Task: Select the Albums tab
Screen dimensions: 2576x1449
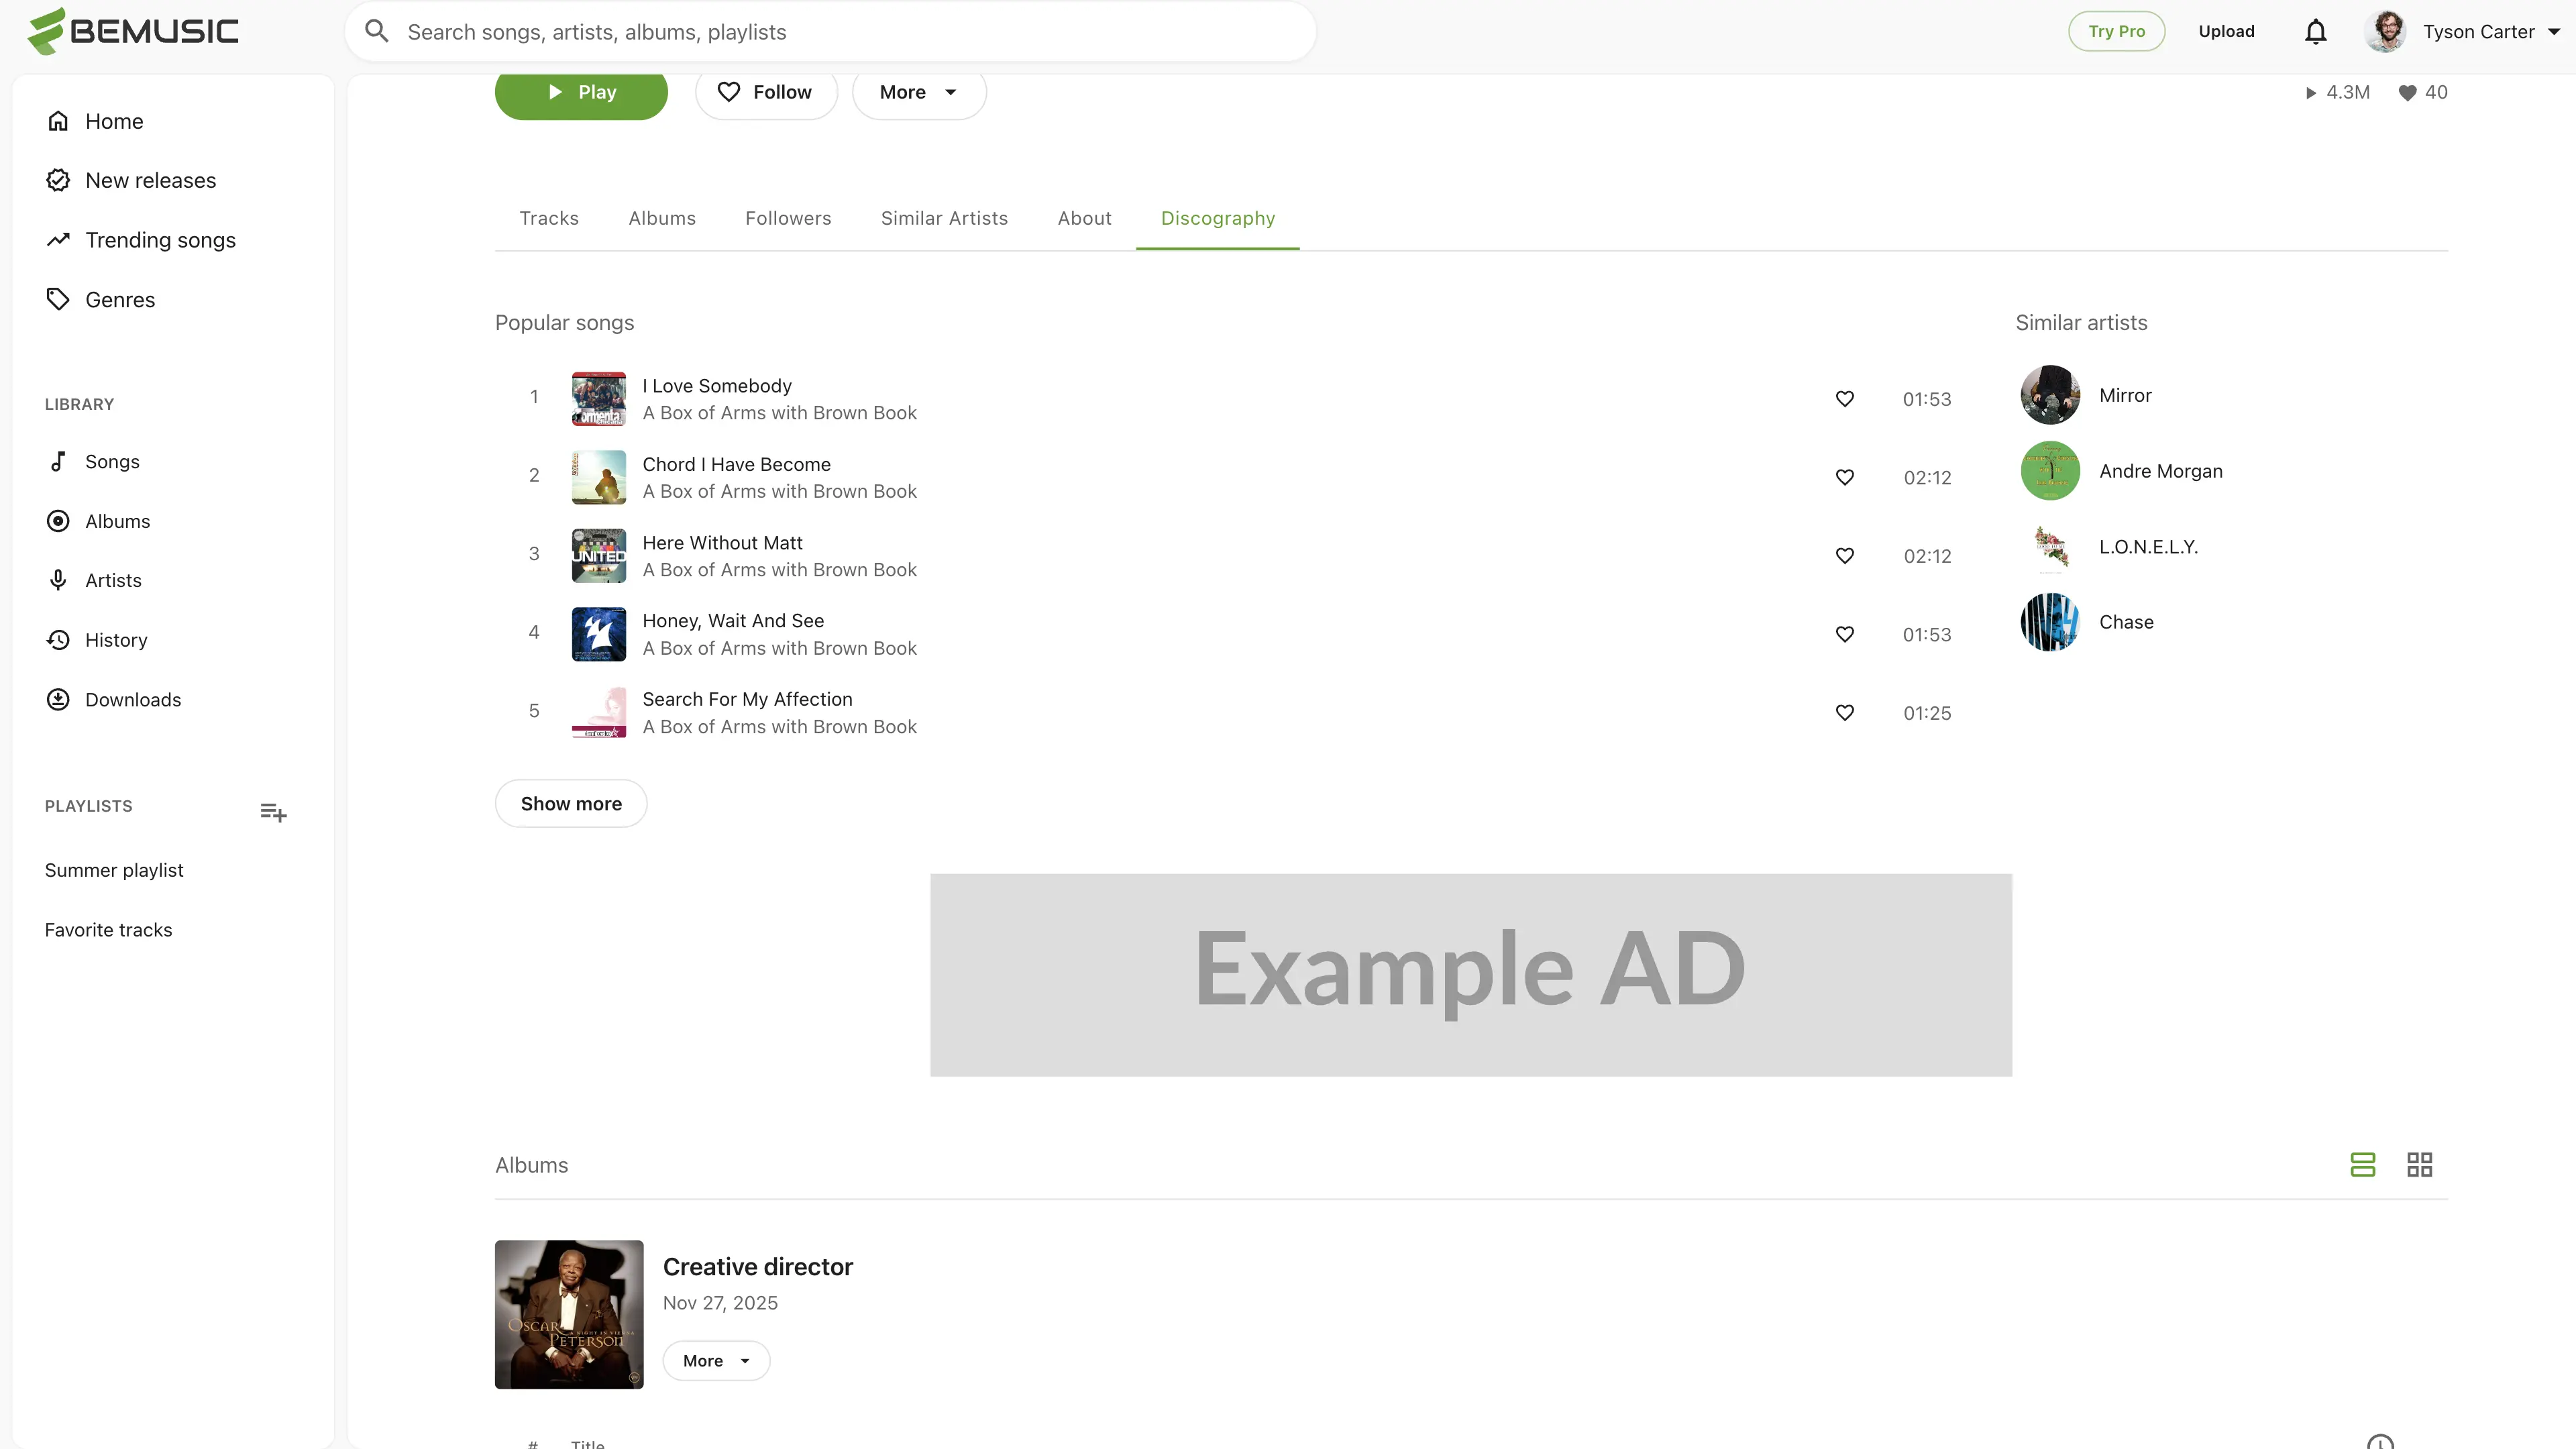Action: 661,218
